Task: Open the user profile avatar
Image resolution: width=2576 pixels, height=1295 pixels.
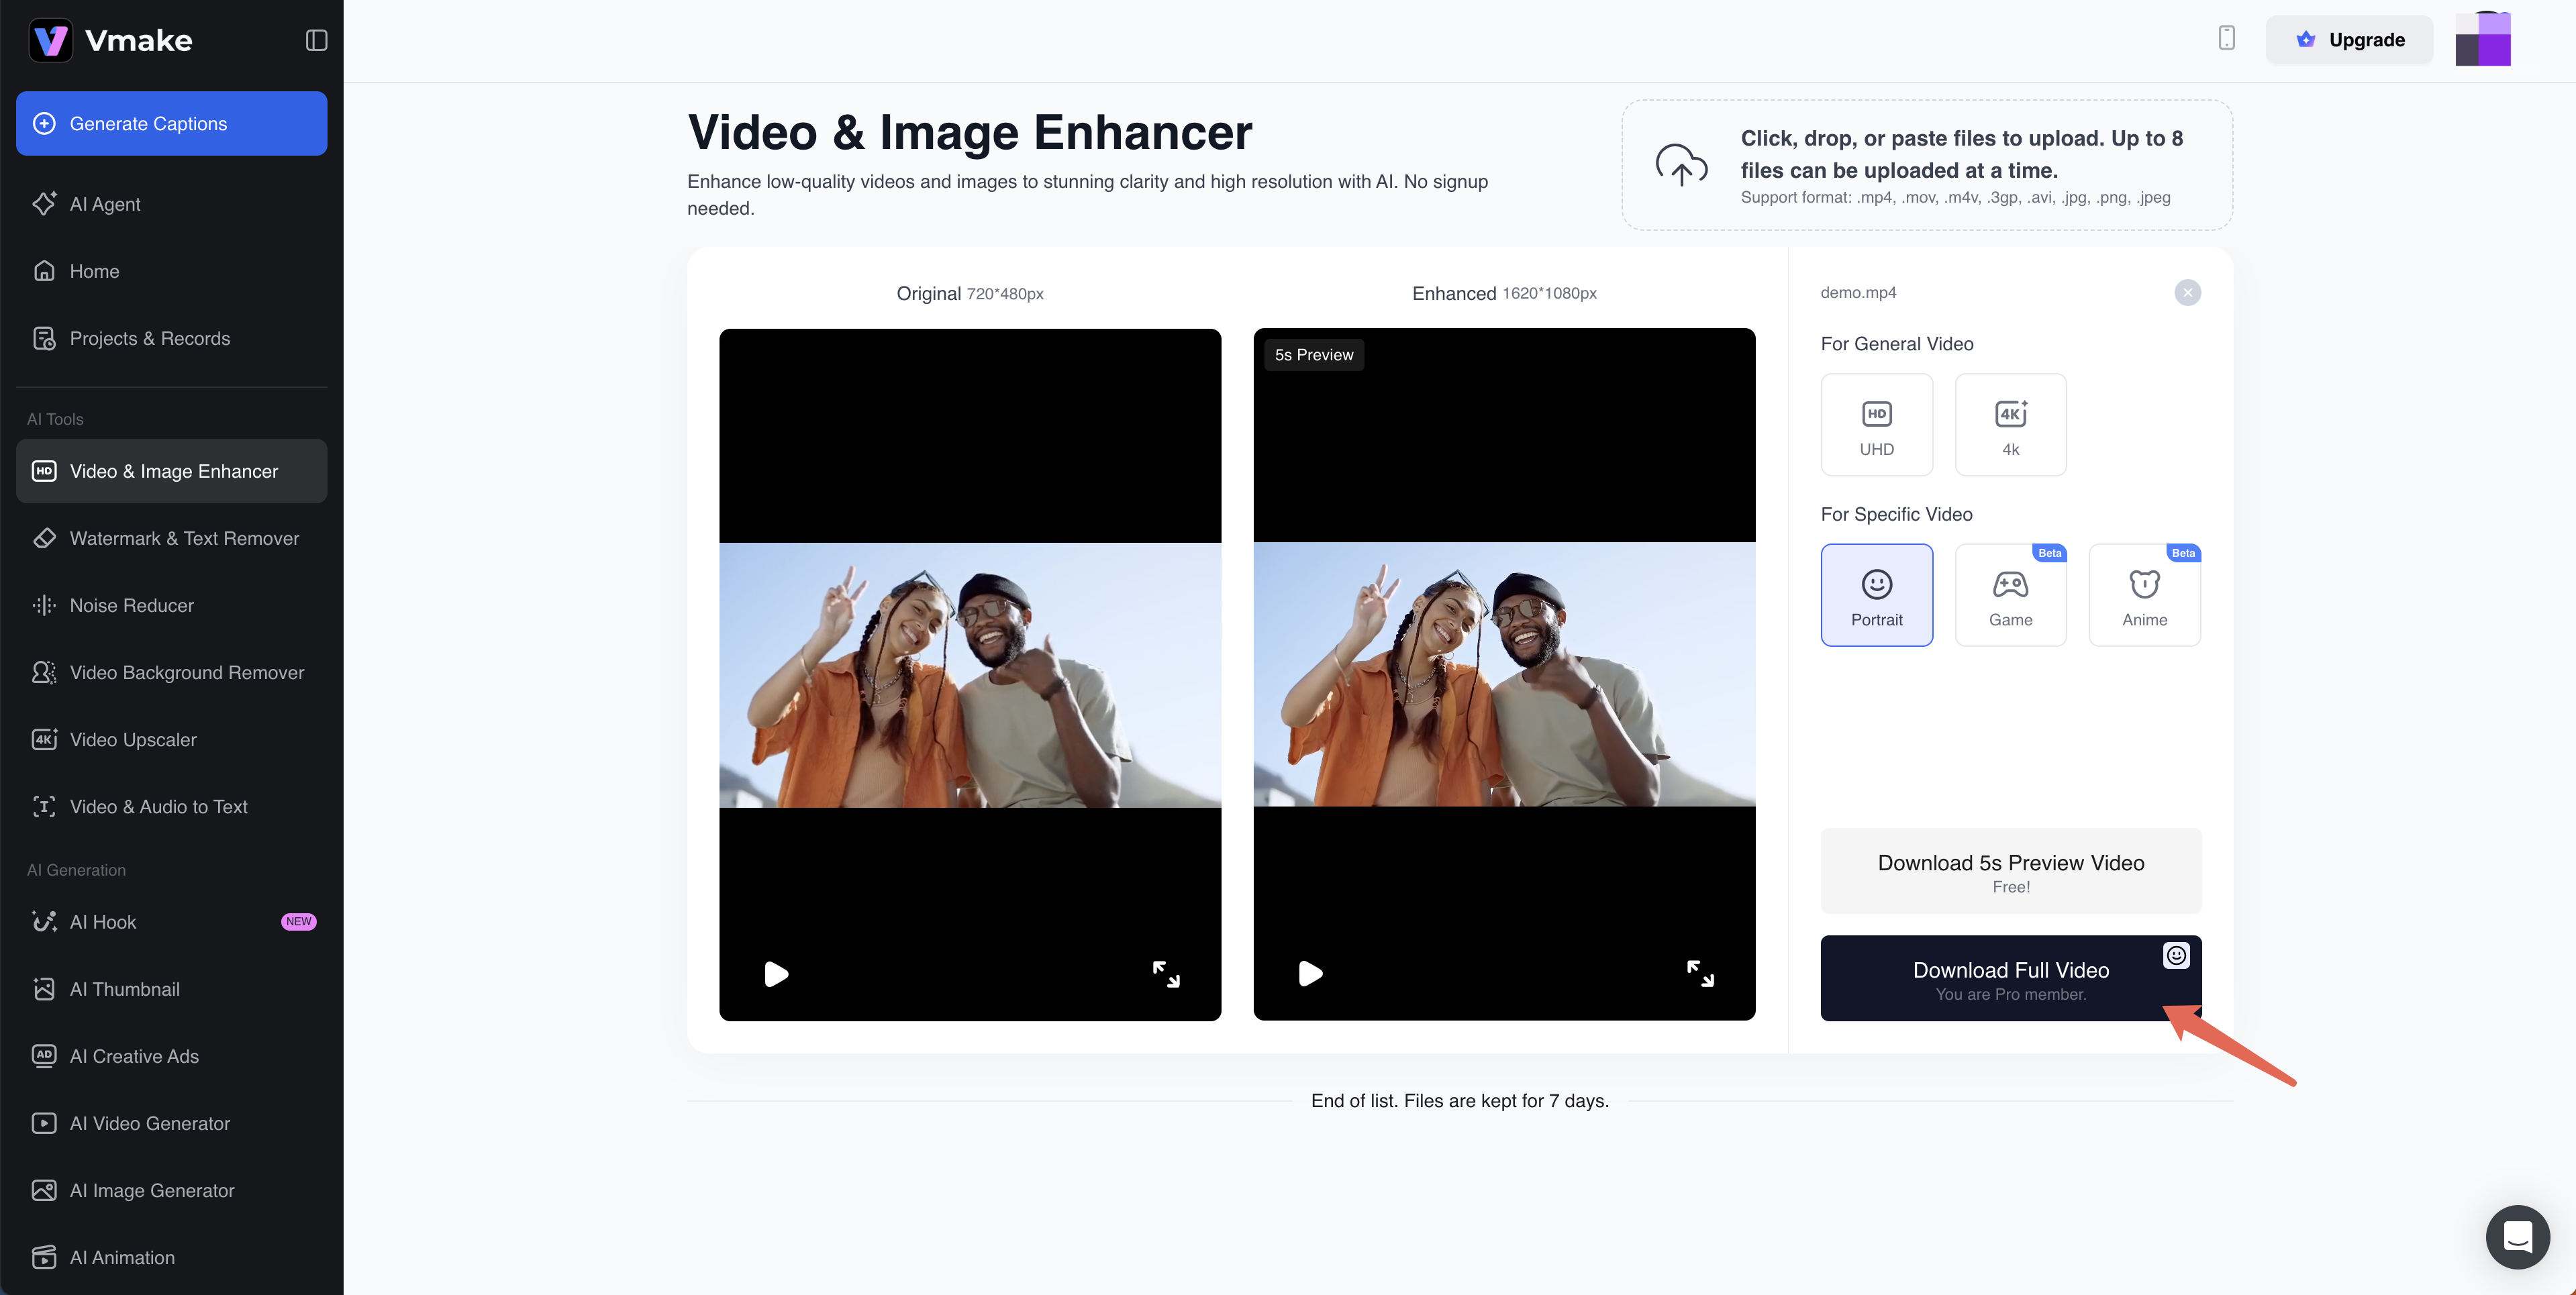Action: [2483, 40]
